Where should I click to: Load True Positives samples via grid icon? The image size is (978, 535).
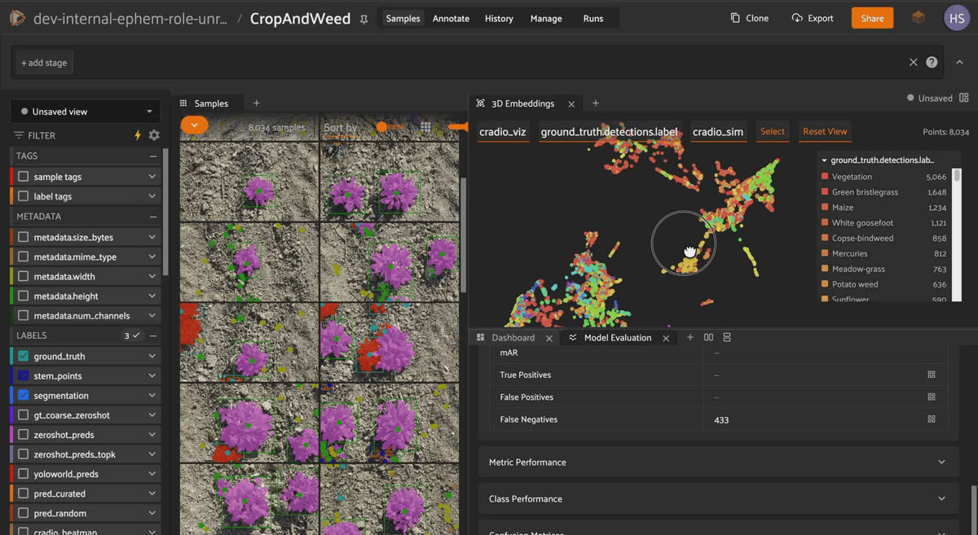point(931,375)
